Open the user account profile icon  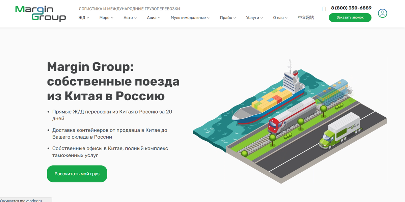point(382,13)
